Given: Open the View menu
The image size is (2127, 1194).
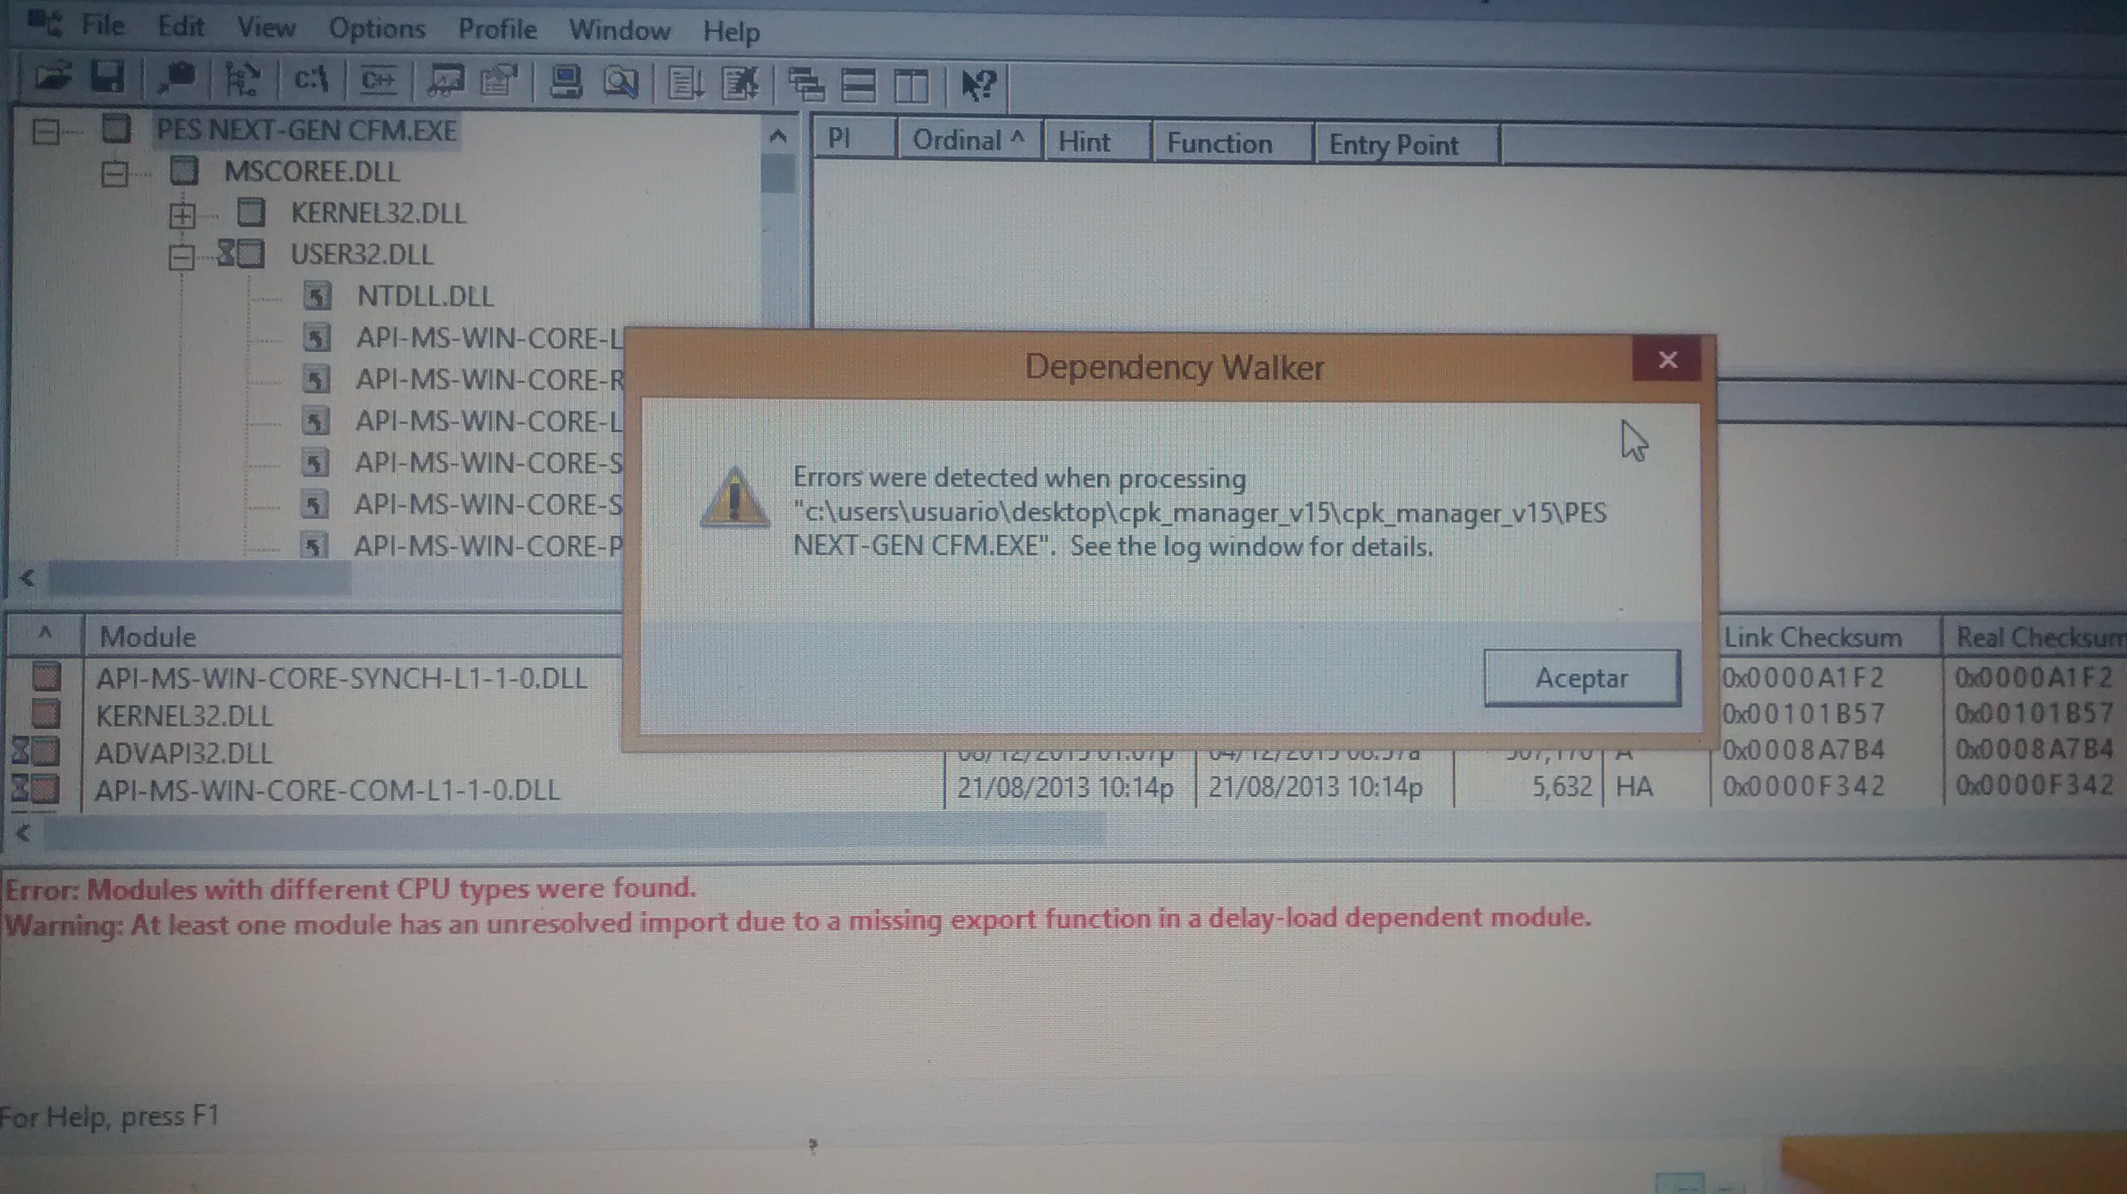Looking at the screenshot, I should (x=266, y=27).
